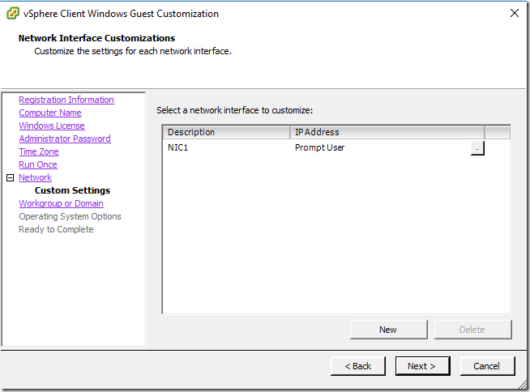
Task: Click the vSphere Client title bar icon
Action: [13, 14]
